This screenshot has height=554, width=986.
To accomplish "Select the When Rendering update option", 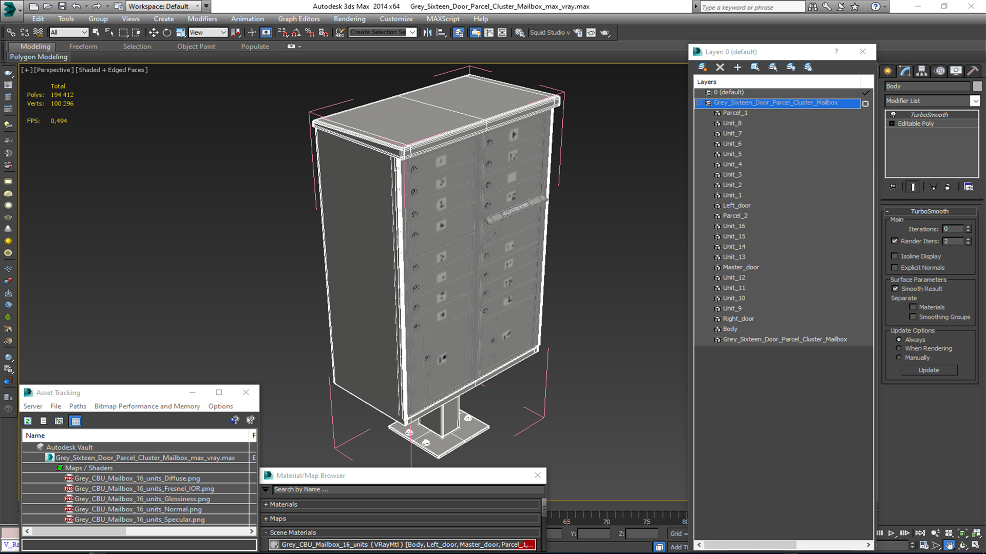I will (898, 348).
